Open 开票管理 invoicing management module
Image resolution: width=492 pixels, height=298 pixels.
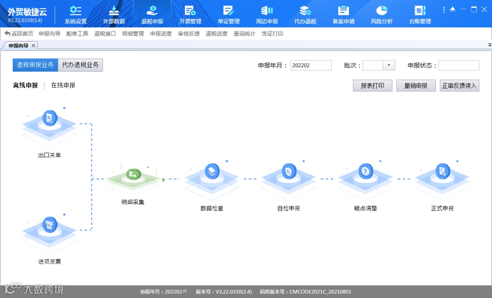point(190,15)
